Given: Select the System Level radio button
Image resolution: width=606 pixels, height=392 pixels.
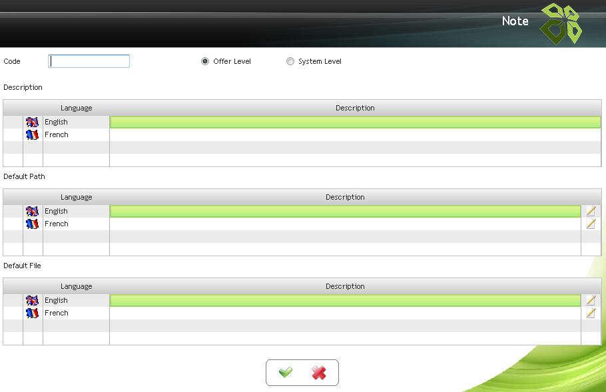Looking at the screenshot, I should point(290,61).
